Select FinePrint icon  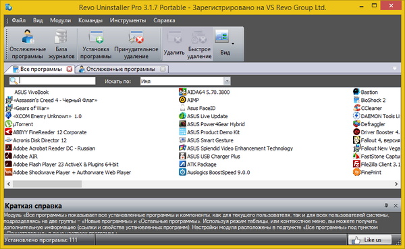(x=356, y=172)
